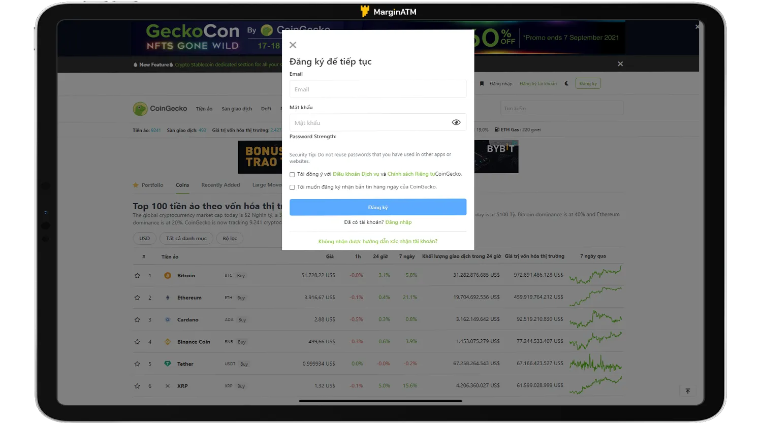Favorite Binance Coin with the star icon
762x423 pixels.
(x=137, y=342)
